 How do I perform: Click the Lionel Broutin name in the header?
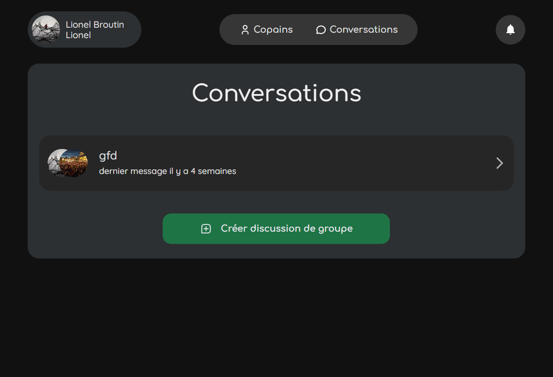coord(95,25)
